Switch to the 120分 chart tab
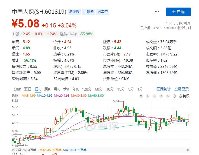The image size is (199, 155). (87, 89)
